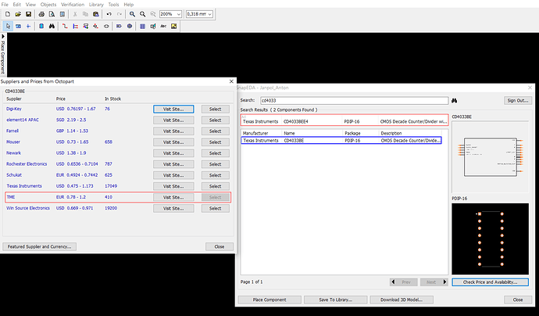Click the Open folder toolbar icon
The height and width of the screenshot is (316, 539).
pyautogui.click(x=17, y=14)
